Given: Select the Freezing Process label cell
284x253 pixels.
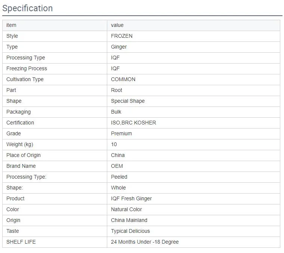Looking at the screenshot, I should coord(27,68).
